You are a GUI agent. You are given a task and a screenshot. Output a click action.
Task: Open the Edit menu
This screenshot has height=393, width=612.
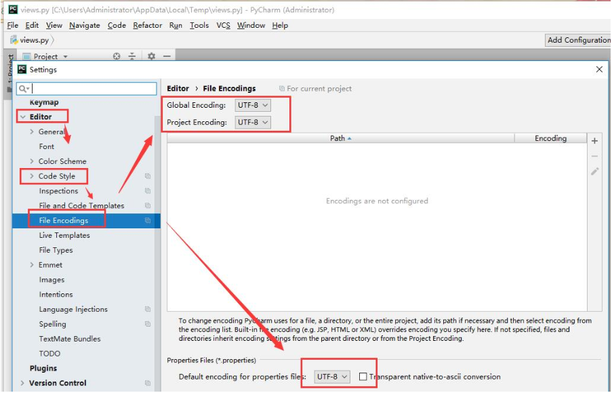coord(32,25)
